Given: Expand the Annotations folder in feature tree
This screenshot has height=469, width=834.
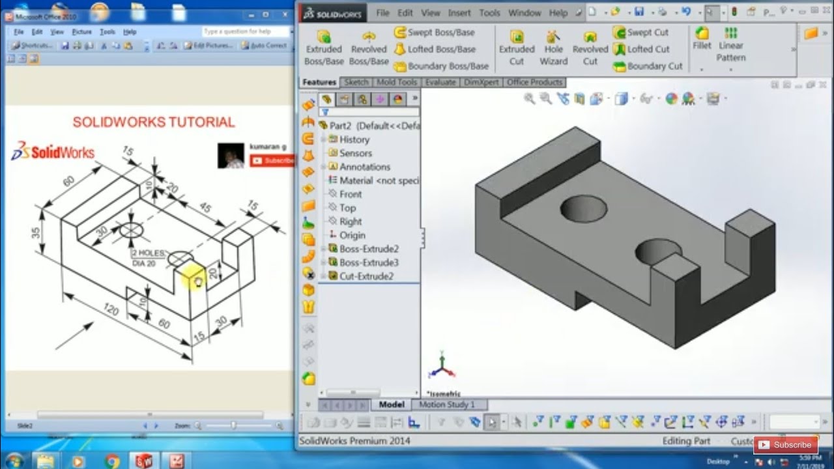Looking at the screenshot, I should pyautogui.click(x=324, y=167).
